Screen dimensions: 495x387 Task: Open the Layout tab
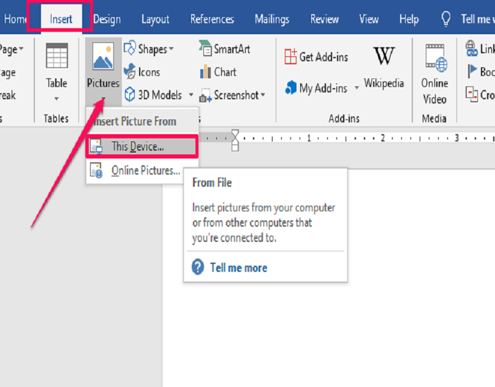155,19
